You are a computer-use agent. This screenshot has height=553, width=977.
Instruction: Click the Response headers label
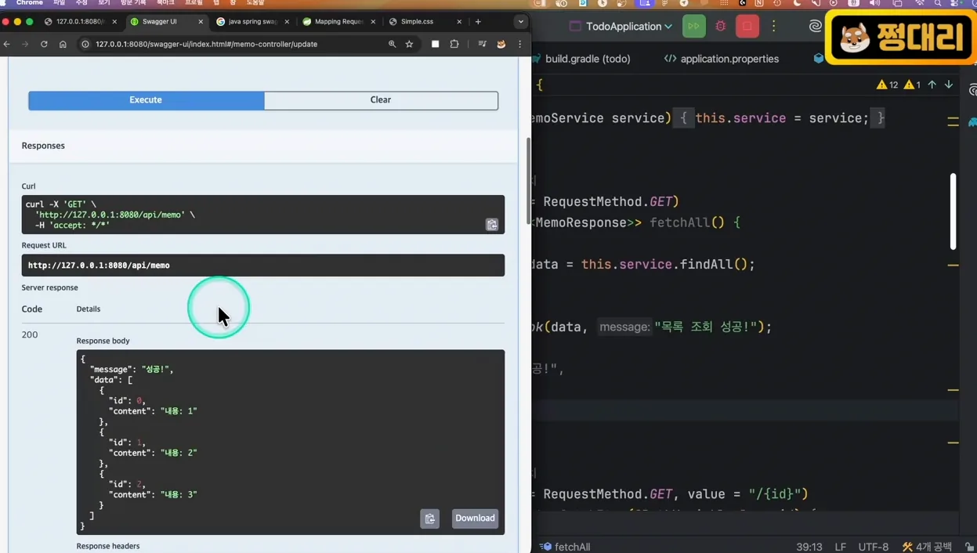click(108, 546)
